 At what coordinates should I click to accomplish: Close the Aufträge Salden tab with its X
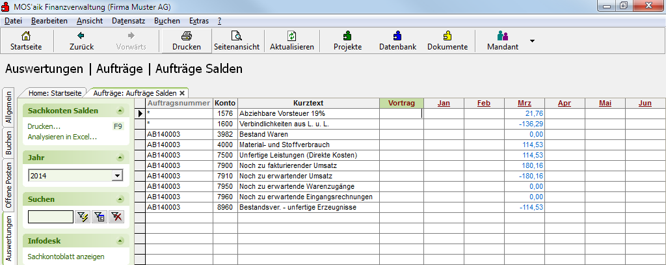click(x=182, y=92)
